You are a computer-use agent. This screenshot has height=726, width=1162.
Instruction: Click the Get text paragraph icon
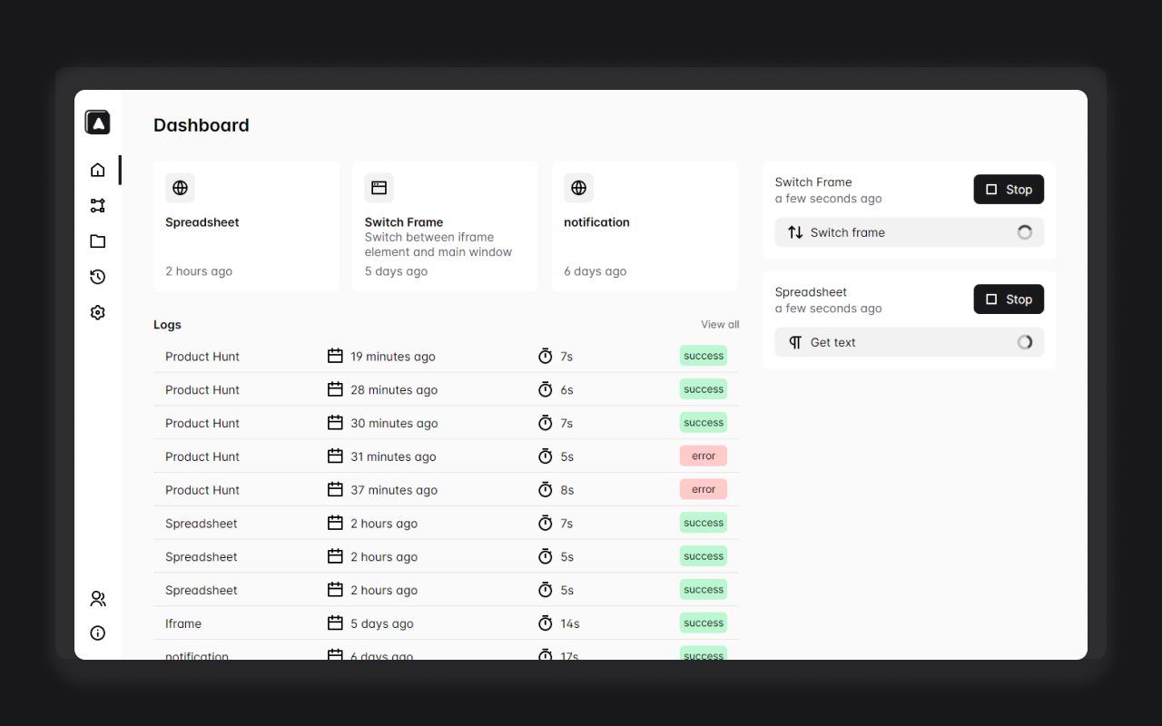click(x=795, y=342)
